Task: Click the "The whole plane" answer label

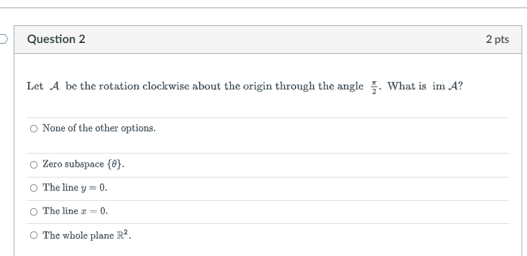Action: pos(87,236)
